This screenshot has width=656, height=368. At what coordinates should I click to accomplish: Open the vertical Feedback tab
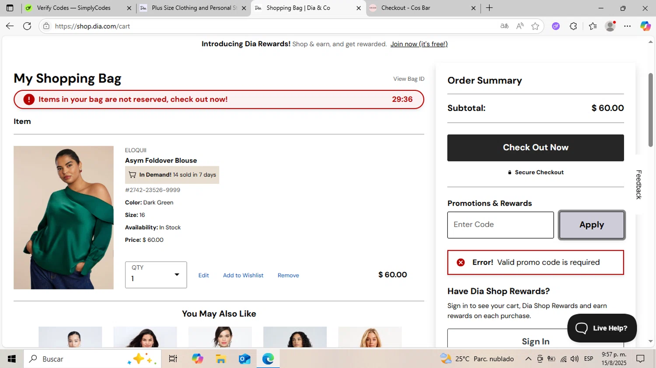coord(639,185)
